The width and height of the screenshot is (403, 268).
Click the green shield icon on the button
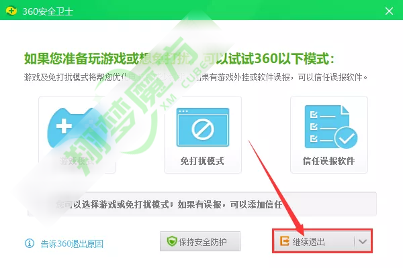pyautogui.click(x=172, y=241)
